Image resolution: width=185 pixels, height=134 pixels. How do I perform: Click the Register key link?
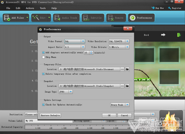(175, 8)
